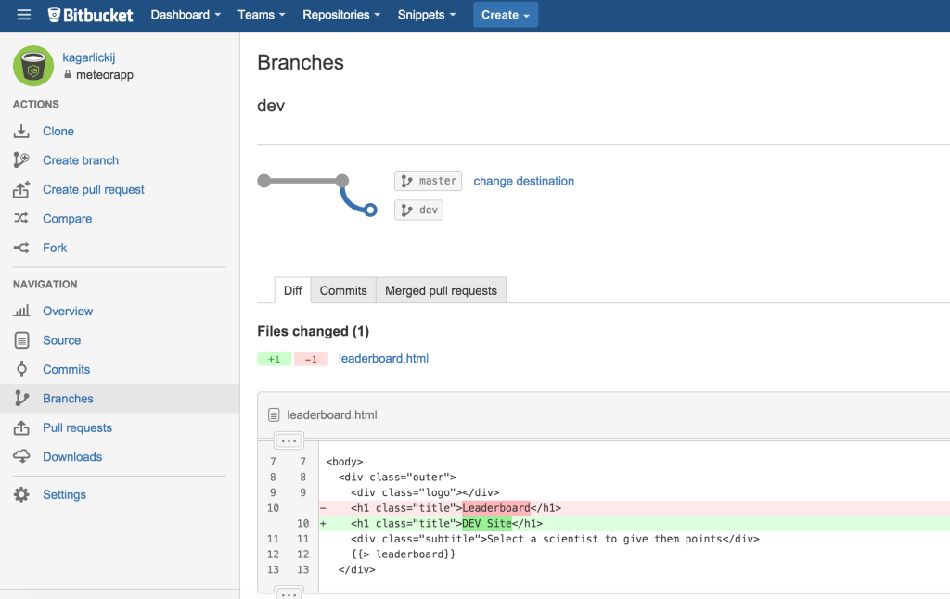Click the change destination link
This screenshot has height=599, width=950.
(x=523, y=181)
